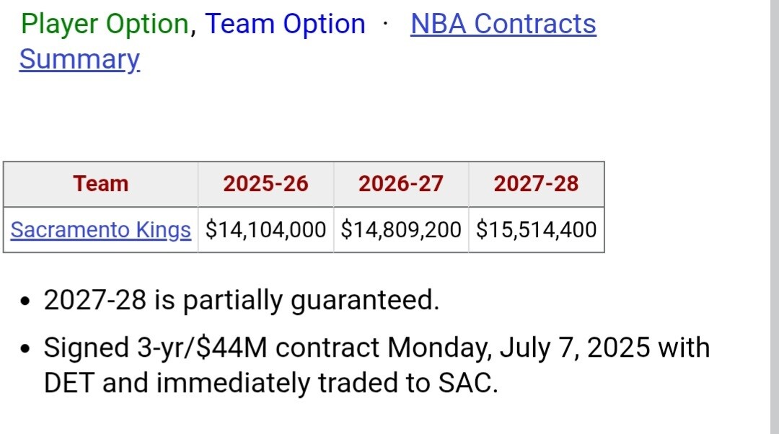Click the $14,104,000 salary cell
This screenshot has height=434, width=779.
tap(265, 229)
